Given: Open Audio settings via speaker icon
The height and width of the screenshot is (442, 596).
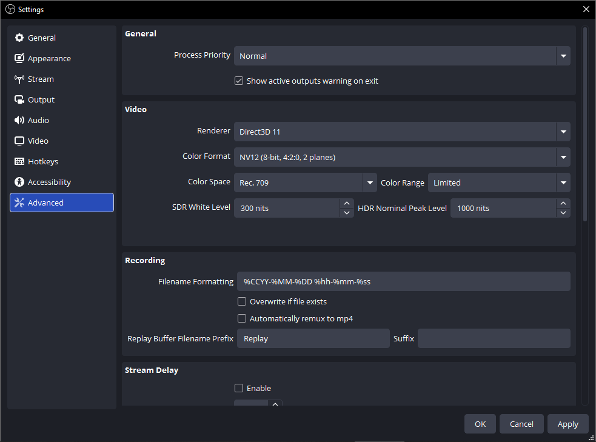Looking at the screenshot, I should coord(19,121).
